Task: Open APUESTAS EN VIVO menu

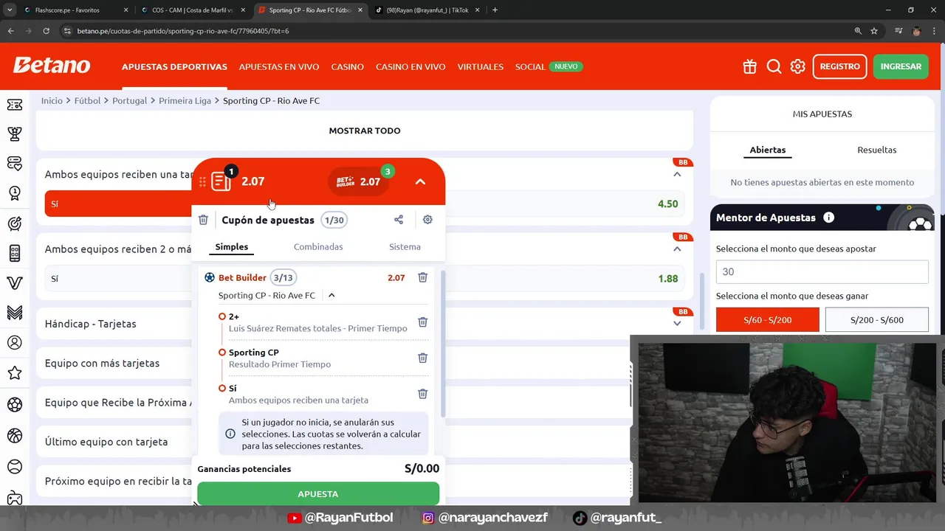Action: [x=279, y=66]
